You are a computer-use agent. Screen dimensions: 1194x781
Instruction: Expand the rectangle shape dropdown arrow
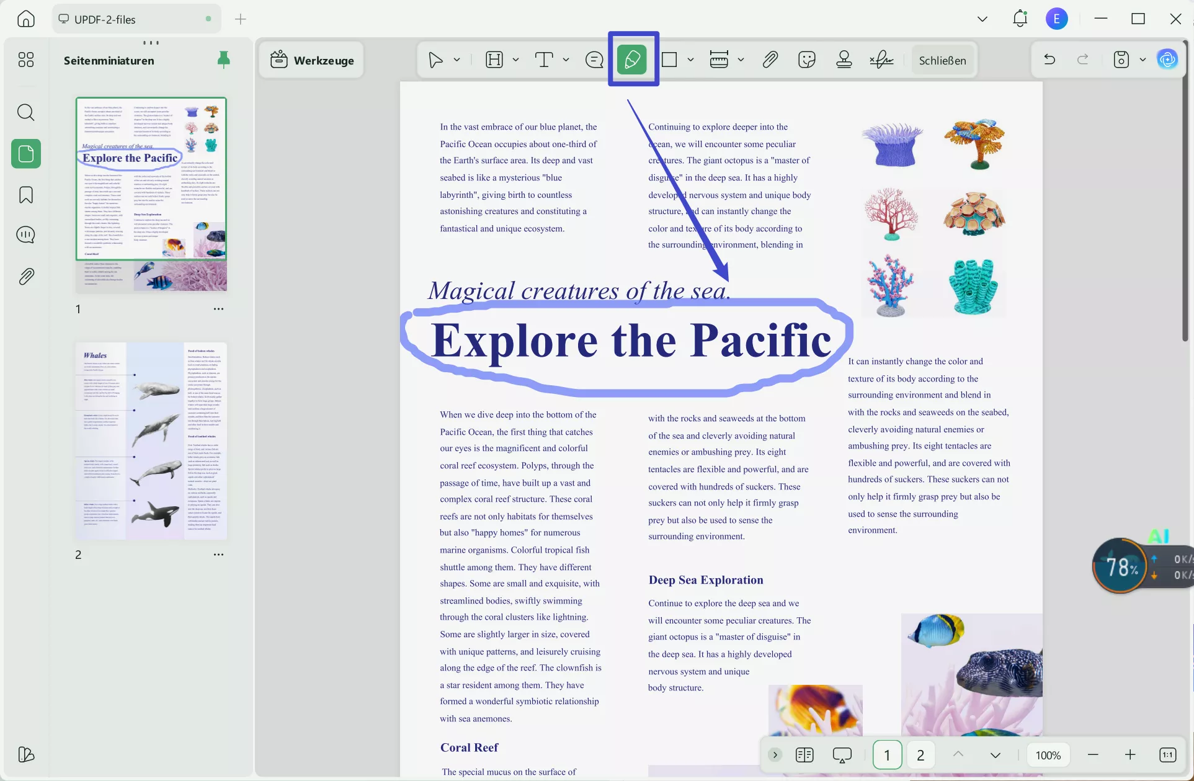tap(690, 60)
